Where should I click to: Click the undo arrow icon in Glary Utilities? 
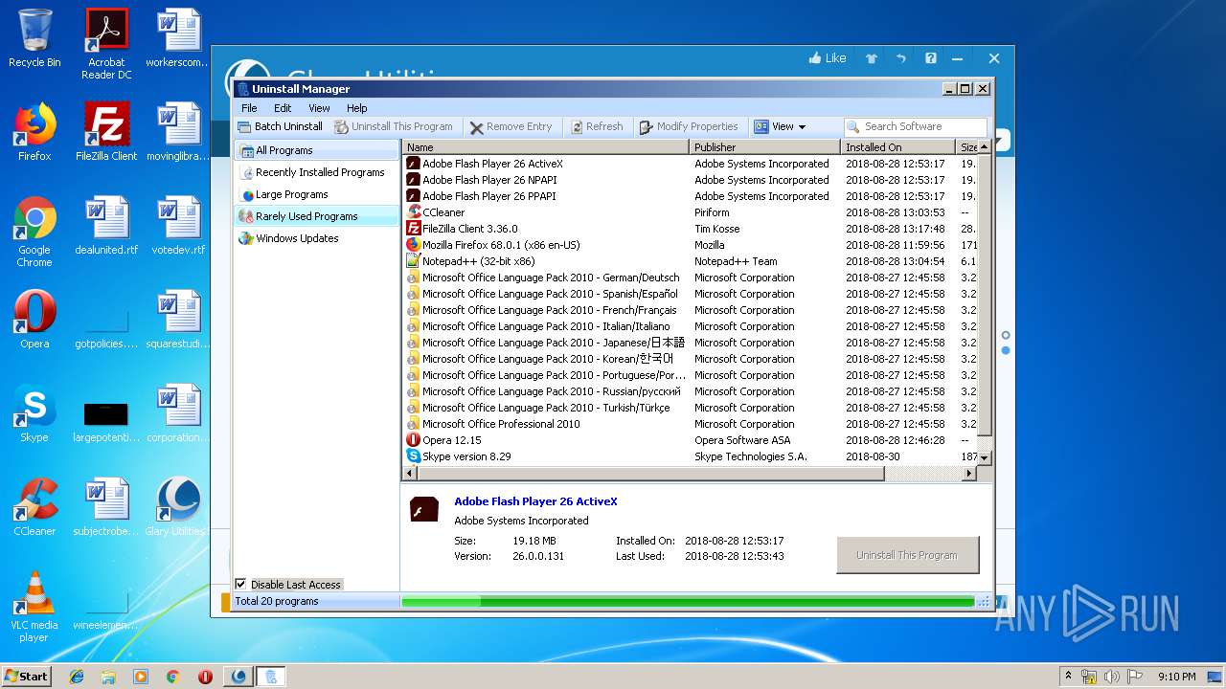pyautogui.click(x=900, y=58)
